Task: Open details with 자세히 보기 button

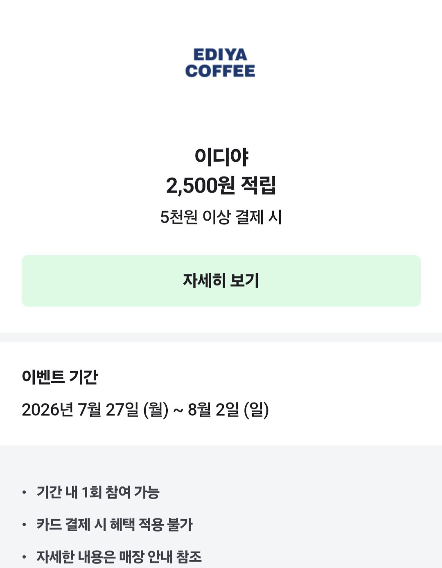Action: coord(221,281)
